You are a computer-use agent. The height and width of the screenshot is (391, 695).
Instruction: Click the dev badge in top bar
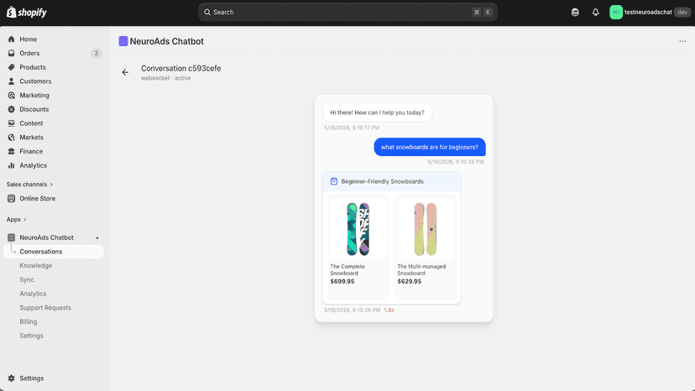tap(682, 13)
